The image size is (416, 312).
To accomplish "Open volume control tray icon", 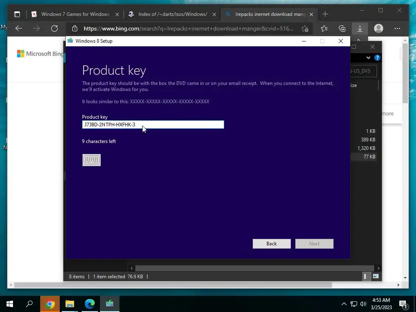I will pos(363,304).
